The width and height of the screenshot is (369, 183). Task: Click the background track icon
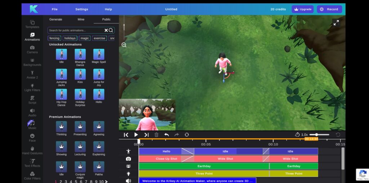128,166
